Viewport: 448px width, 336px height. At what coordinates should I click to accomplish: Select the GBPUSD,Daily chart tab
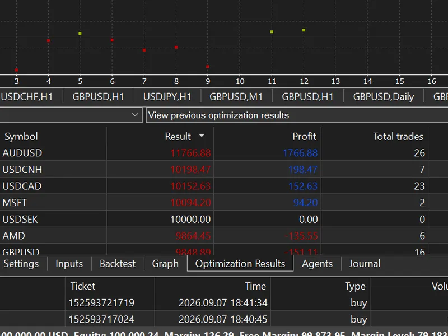pyautogui.click(x=384, y=97)
